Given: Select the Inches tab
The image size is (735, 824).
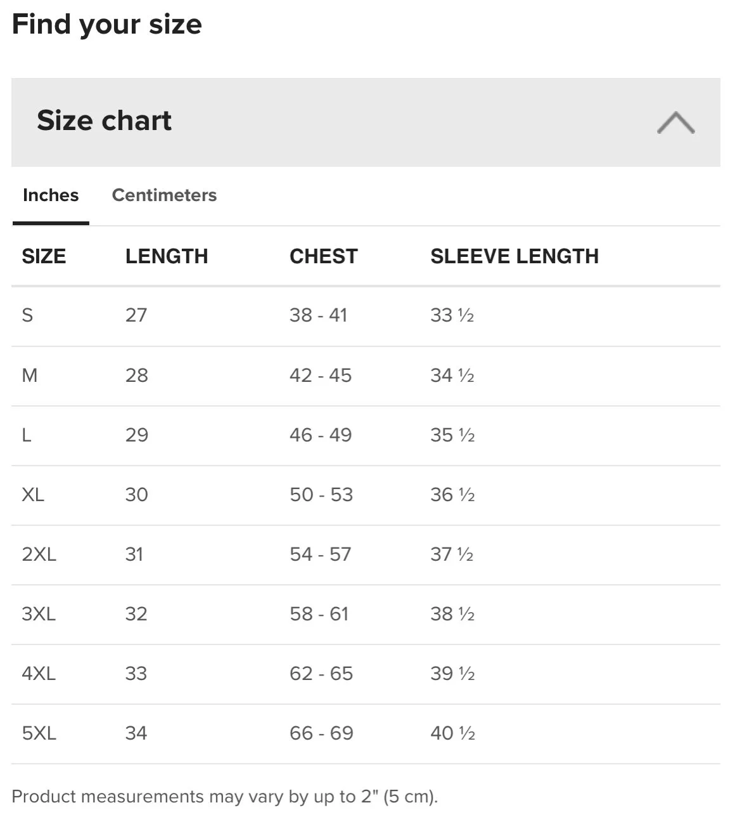Looking at the screenshot, I should pos(51,195).
